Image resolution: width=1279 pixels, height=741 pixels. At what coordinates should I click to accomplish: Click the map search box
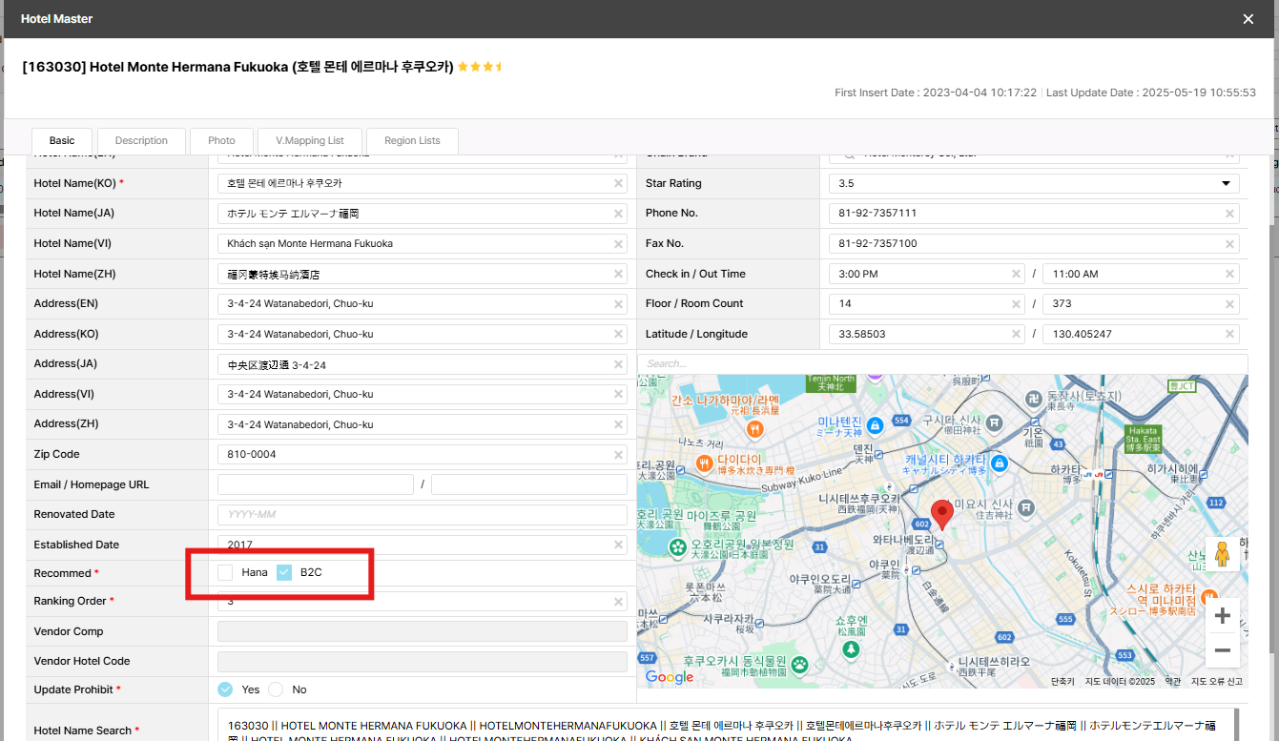point(941,363)
